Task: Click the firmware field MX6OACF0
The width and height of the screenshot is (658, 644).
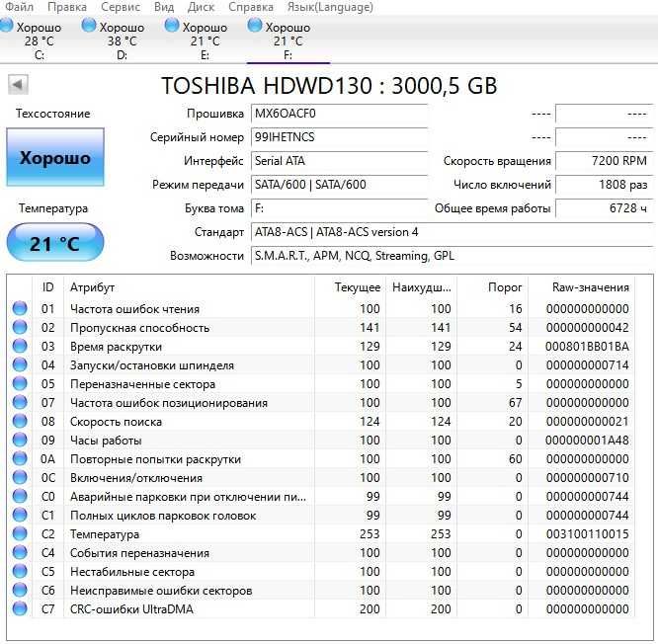Action: pos(339,114)
